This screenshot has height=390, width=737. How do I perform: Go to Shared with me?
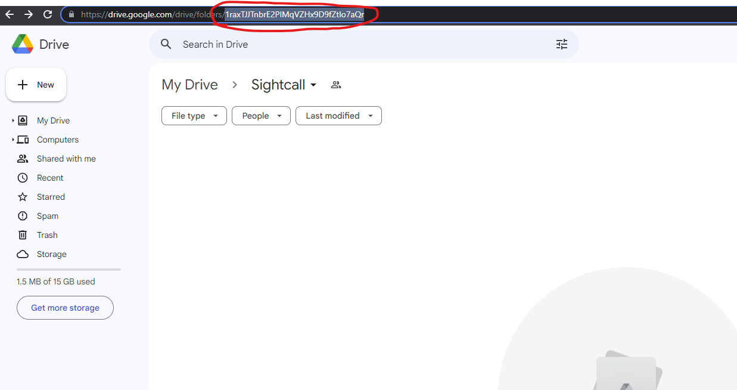66,159
